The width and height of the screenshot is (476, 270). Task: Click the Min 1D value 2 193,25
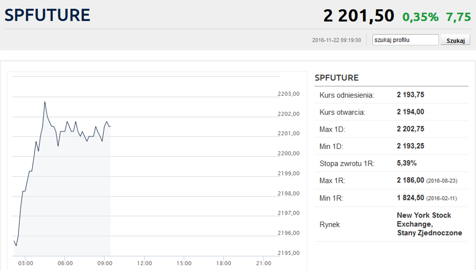point(411,146)
